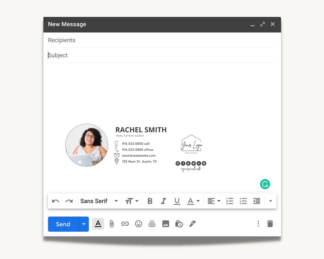
Task: Click the 914.552.0000 office number
Action: pos(138,150)
